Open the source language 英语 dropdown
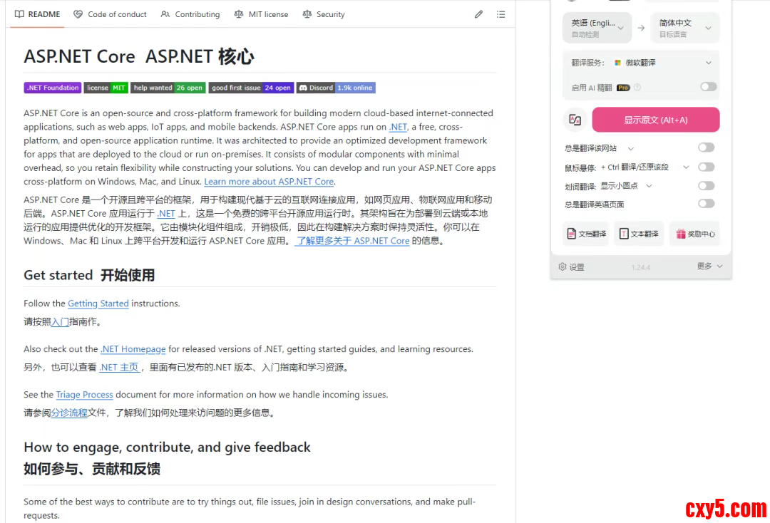Screen dimensions: 770x523 pos(597,28)
